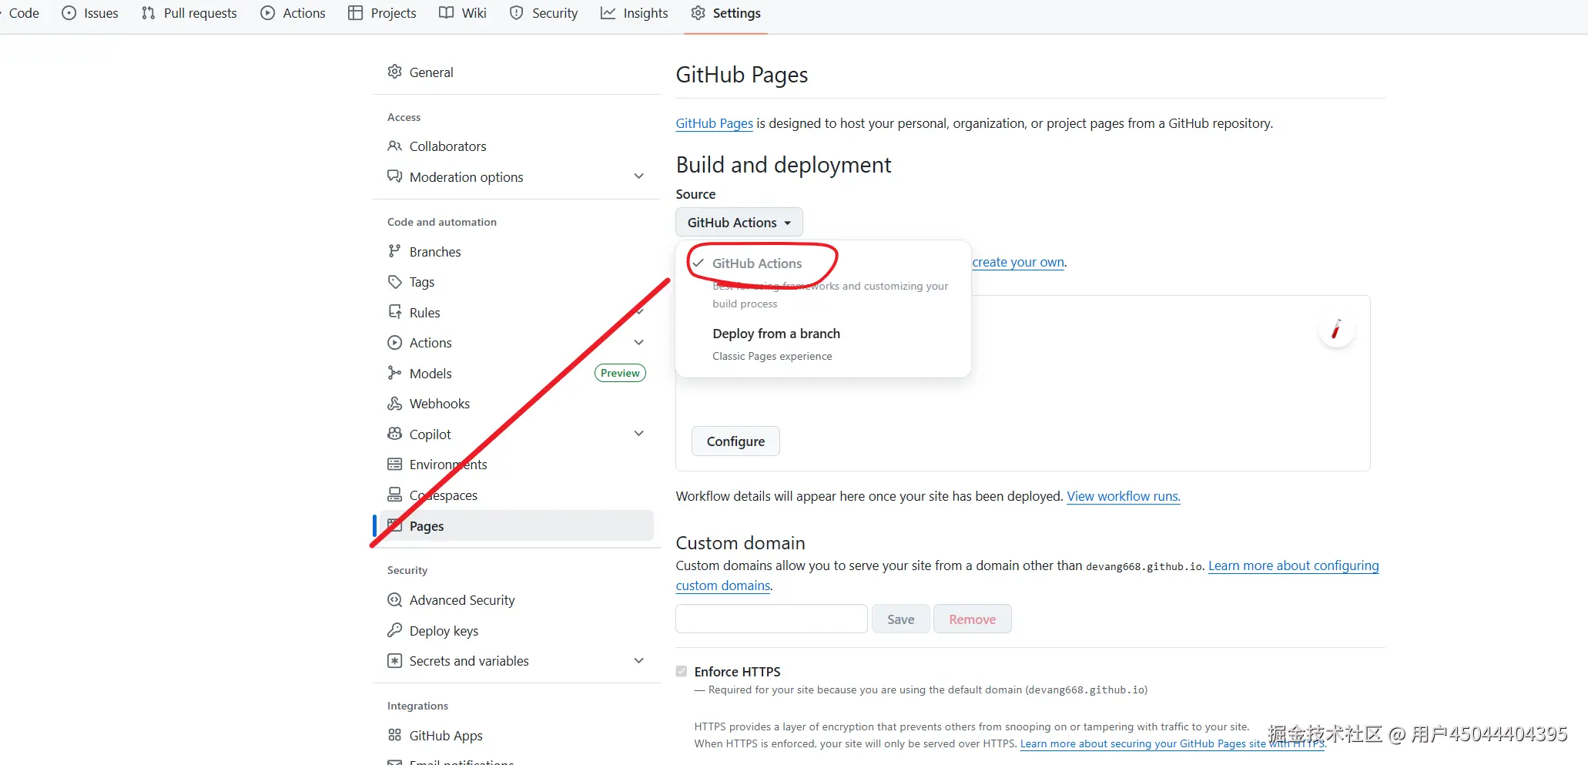Screen dimensions: 1588x765
Task: Open Pages settings in the sidebar
Action: coord(517,525)
